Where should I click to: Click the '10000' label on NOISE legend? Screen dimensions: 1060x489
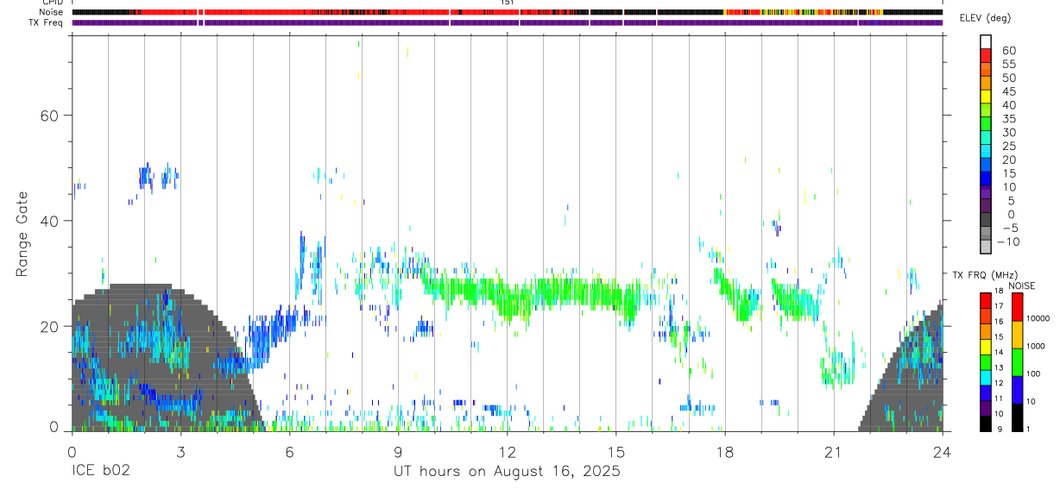(x=1038, y=318)
